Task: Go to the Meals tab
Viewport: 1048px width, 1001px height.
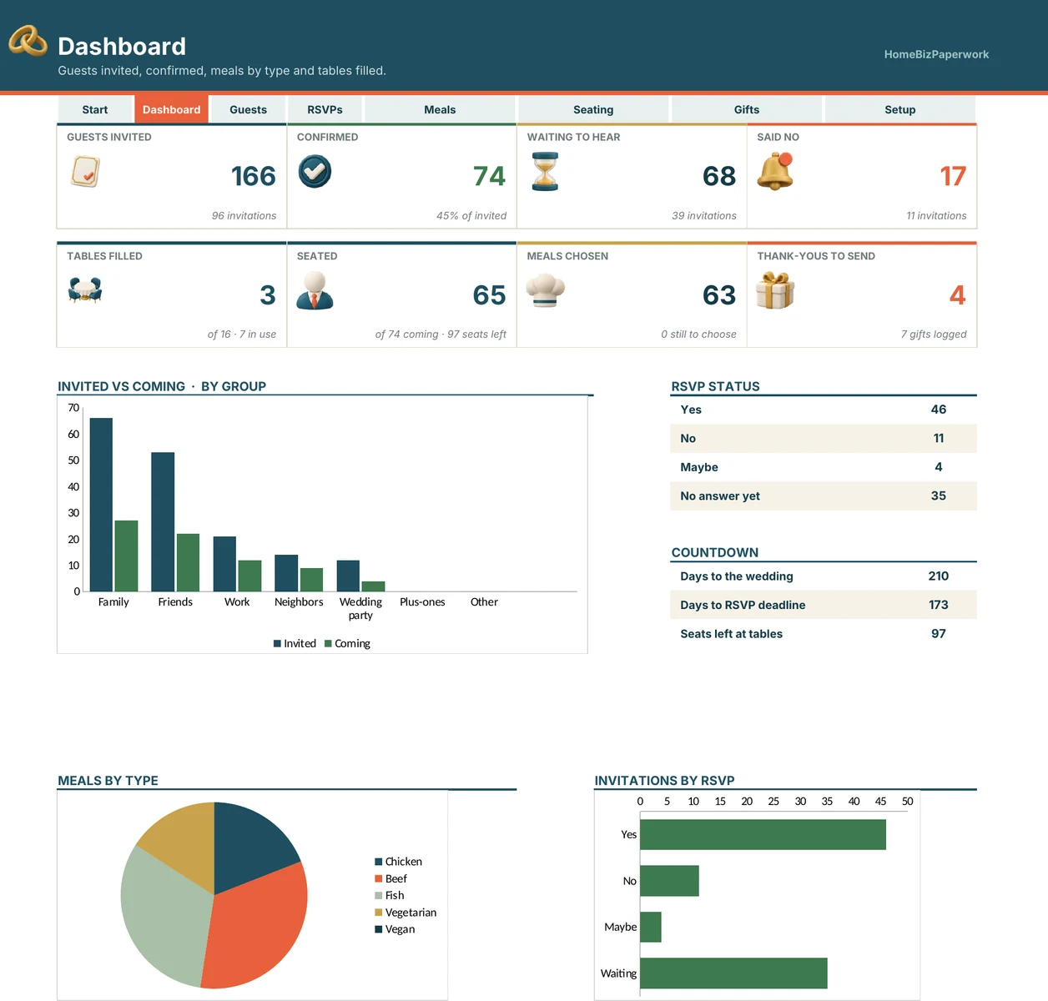Action: coord(440,109)
